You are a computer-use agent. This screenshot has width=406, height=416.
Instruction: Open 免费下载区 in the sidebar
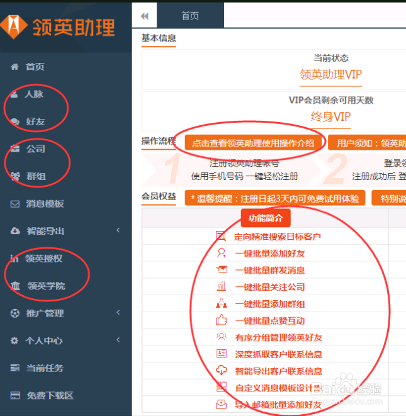pos(50,395)
